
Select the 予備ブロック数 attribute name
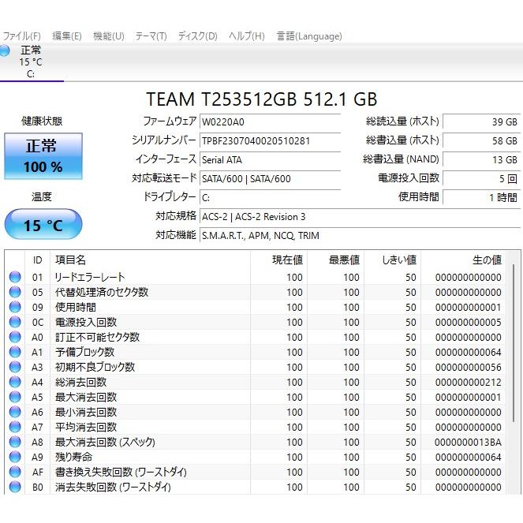pyautogui.click(x=84, y=353)
